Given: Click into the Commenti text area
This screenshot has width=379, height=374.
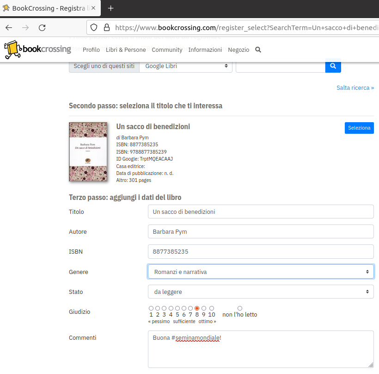Looking at the screenshot, I should [x=261, y=349].
